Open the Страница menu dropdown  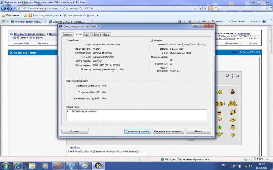coord(218,21)
